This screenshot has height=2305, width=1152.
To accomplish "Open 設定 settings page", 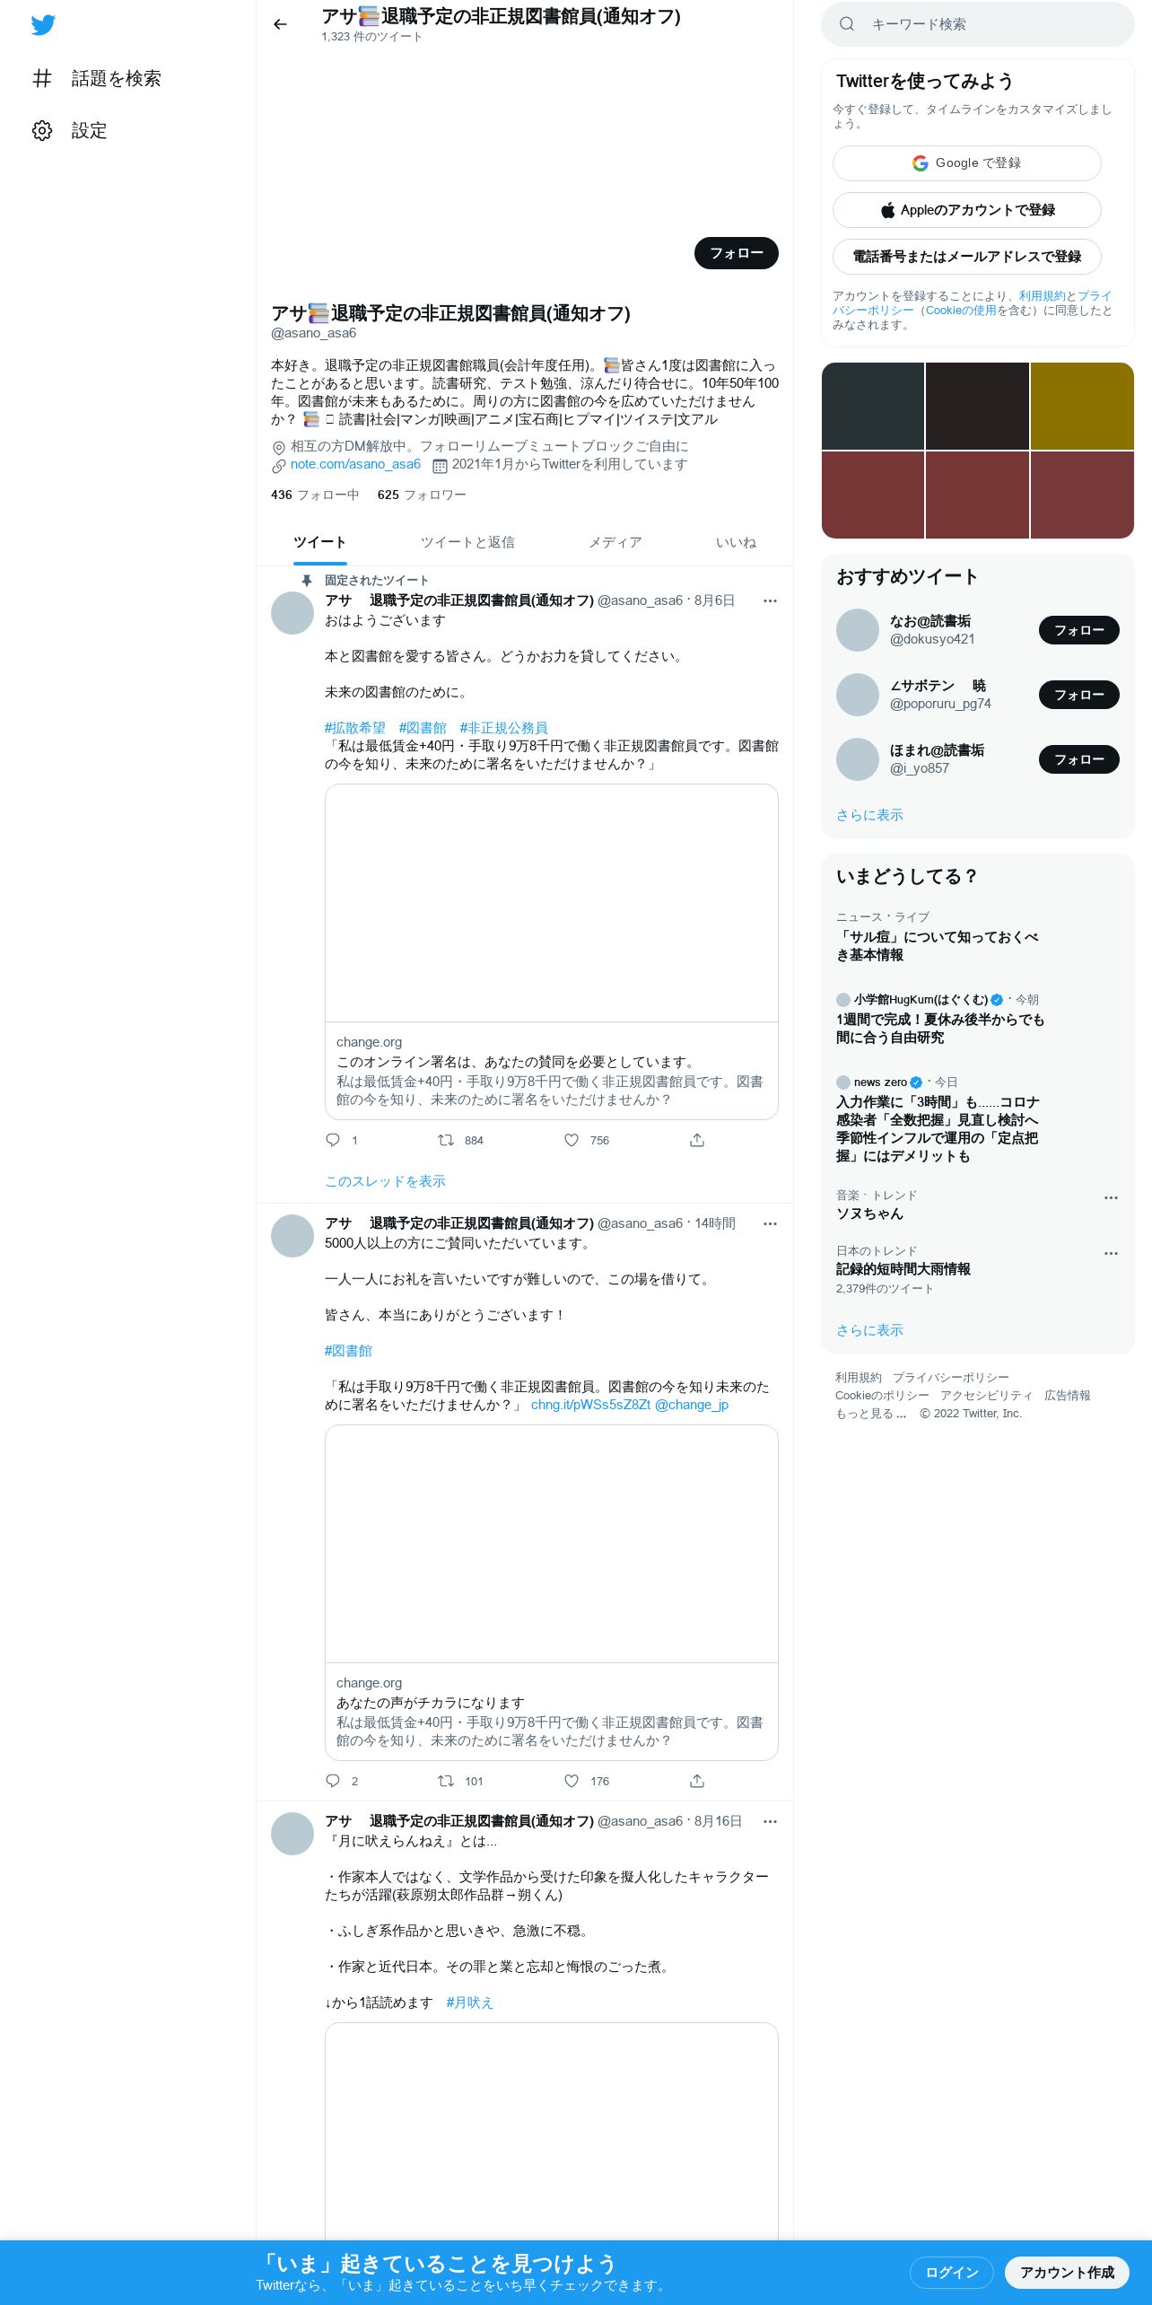I will pyautogui.click(x=69, y=130).
